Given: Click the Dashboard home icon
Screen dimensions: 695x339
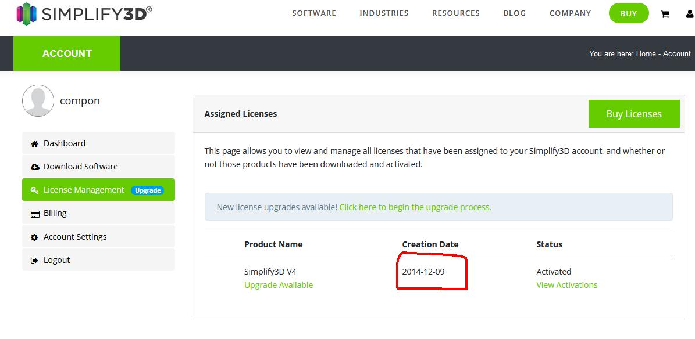Looking at the screenshot, I should tap(34, 144).
